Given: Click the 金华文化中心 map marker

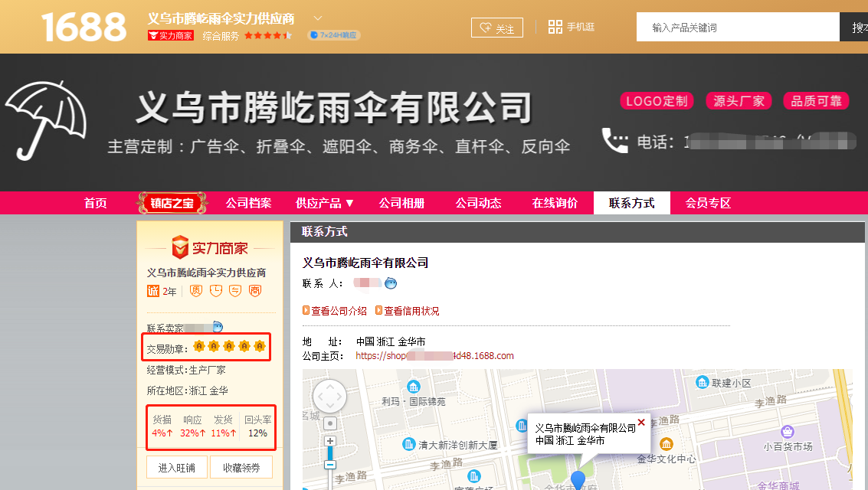Looking at the screenshot, I should tap(667, 443).
